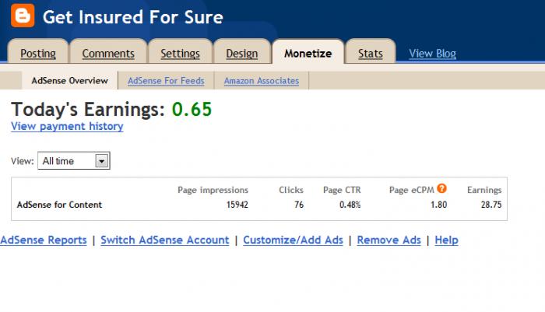This screenshot has height=312, width=545.
Task: Click the Get Insured For Sure title
Action: tap(133, 16)
